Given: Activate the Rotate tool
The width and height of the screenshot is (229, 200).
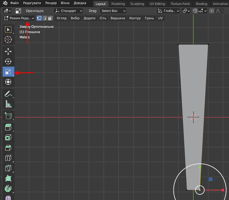Looking at the screenshot, I should pyautogui.click(x=8, y=61).
